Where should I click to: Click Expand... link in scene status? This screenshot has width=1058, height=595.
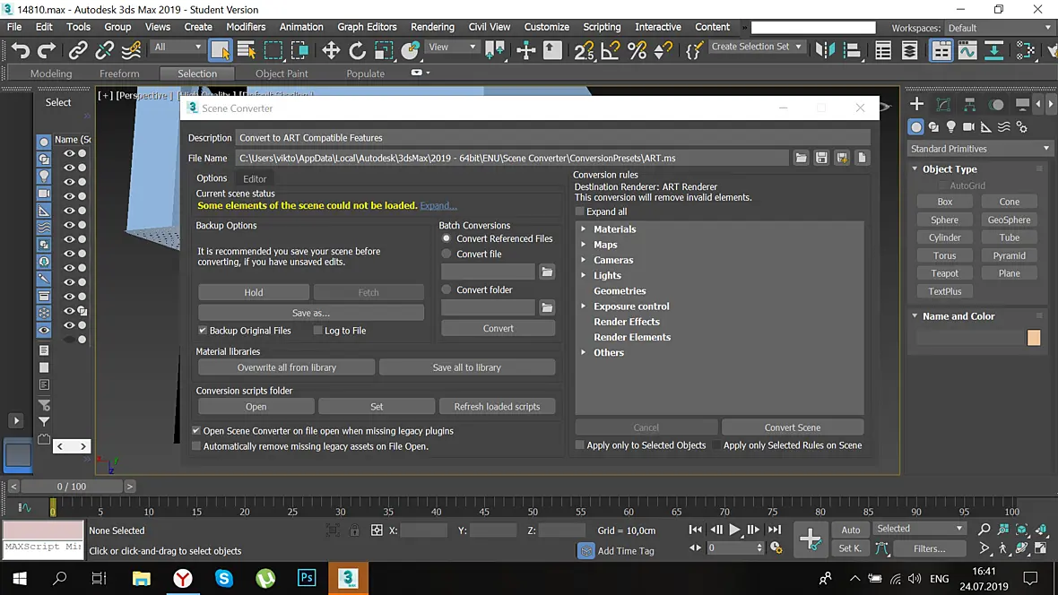coord(438,205)
